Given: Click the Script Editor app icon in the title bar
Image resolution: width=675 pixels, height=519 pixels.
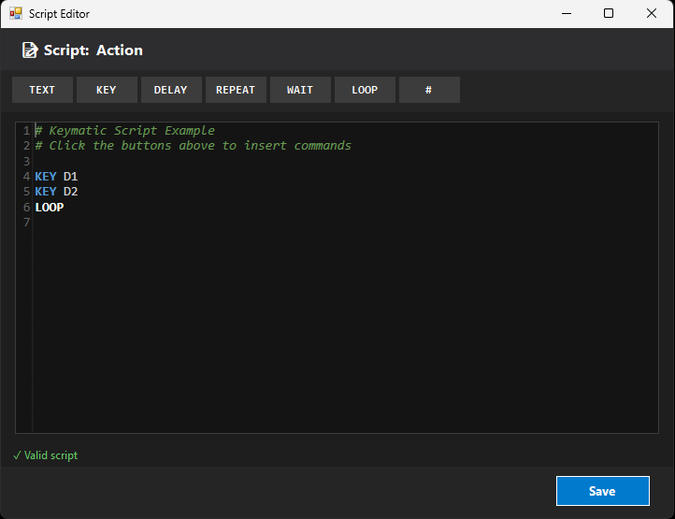Looking at the screenshot, I should click(16, 13).
